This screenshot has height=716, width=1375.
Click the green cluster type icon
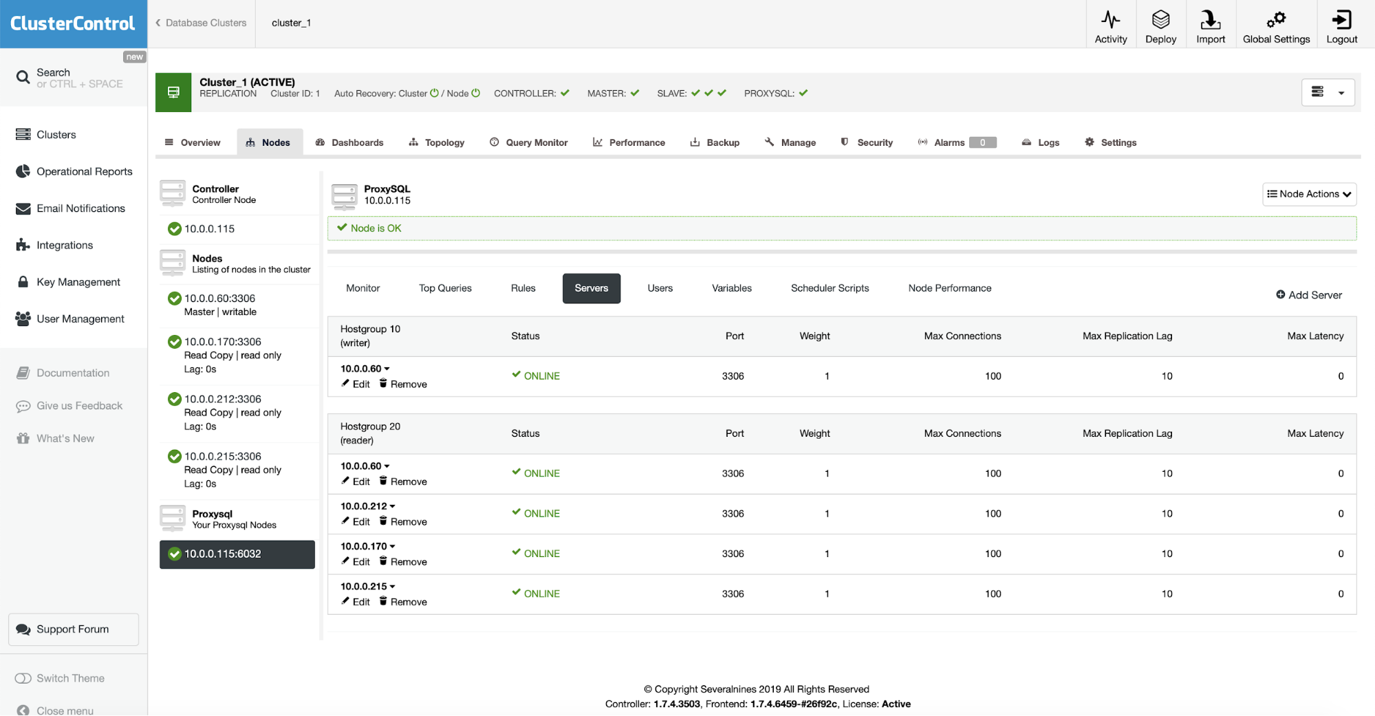(173, 92)
